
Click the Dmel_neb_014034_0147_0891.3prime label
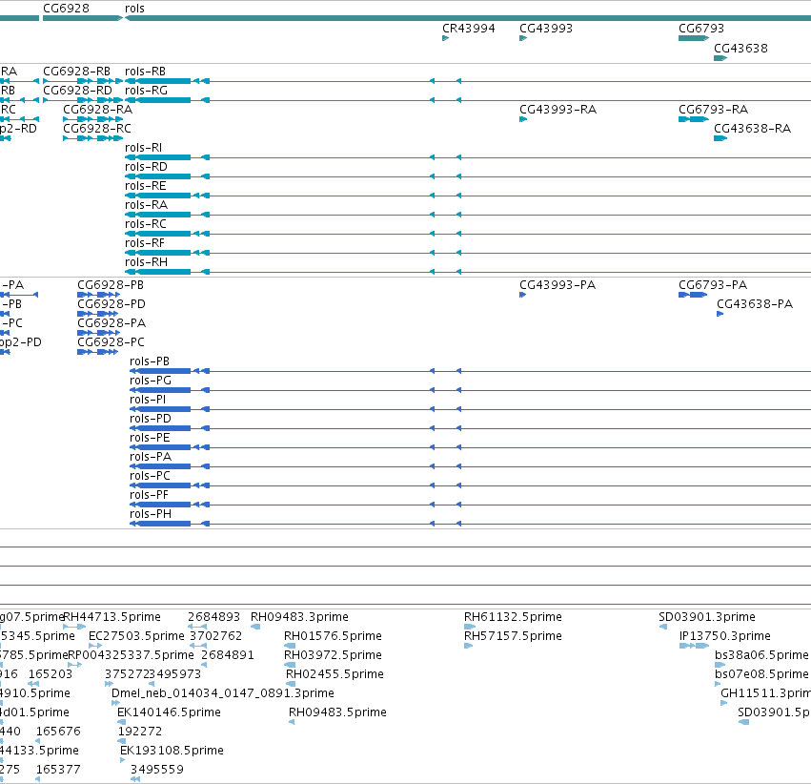[x=223, y=694]
